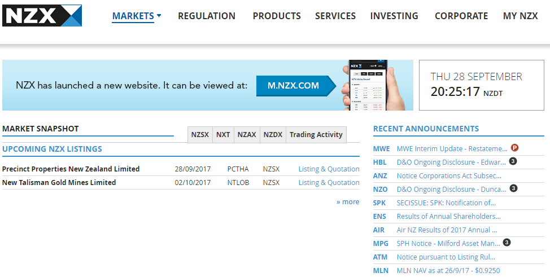Screen dimensions: 550x277
Task: Click the MARKET SNAPSHOT heading
Action: (40, 129)
